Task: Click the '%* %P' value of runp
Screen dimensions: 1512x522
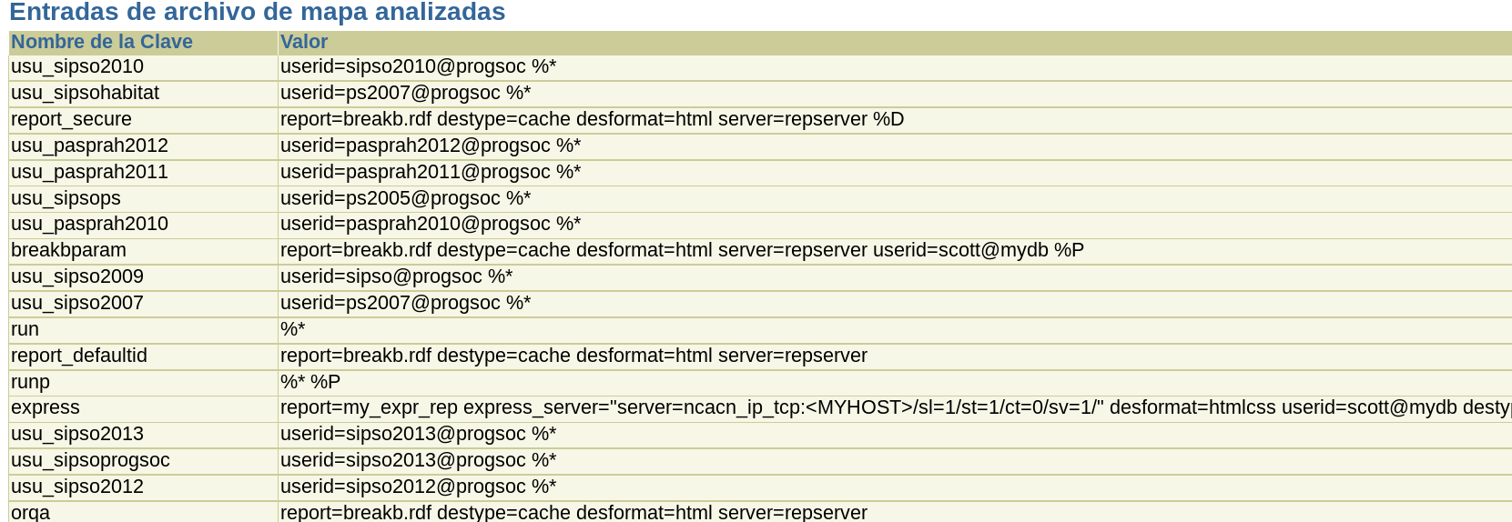Action: (x=310, y=383)
